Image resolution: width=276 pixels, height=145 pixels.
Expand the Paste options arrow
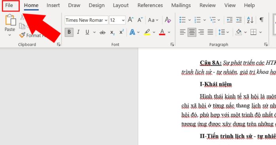(x=10, y=35)
